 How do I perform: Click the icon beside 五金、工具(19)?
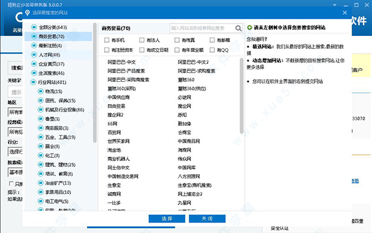(x=40, y=137)
